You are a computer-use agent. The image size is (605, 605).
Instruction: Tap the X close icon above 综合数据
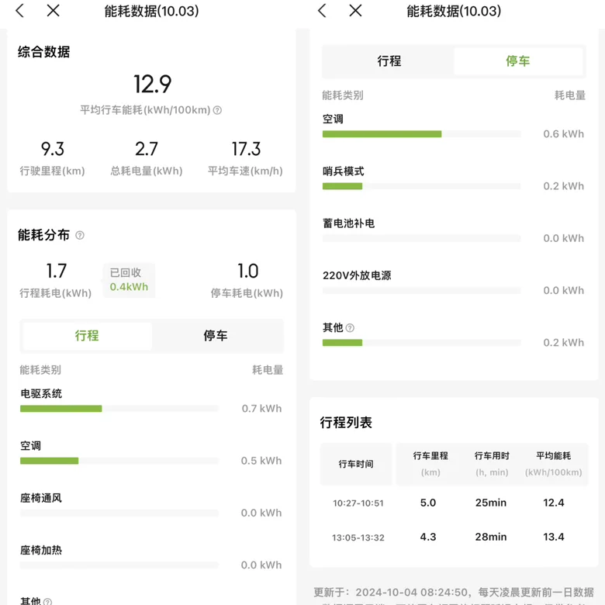(53, 11)
